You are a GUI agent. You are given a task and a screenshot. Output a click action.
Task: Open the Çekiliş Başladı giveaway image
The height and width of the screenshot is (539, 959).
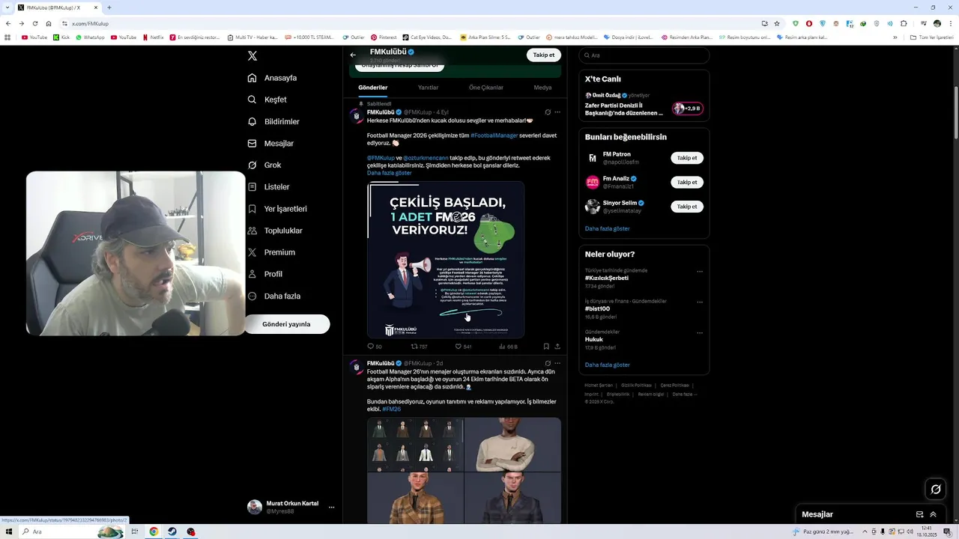446,260
